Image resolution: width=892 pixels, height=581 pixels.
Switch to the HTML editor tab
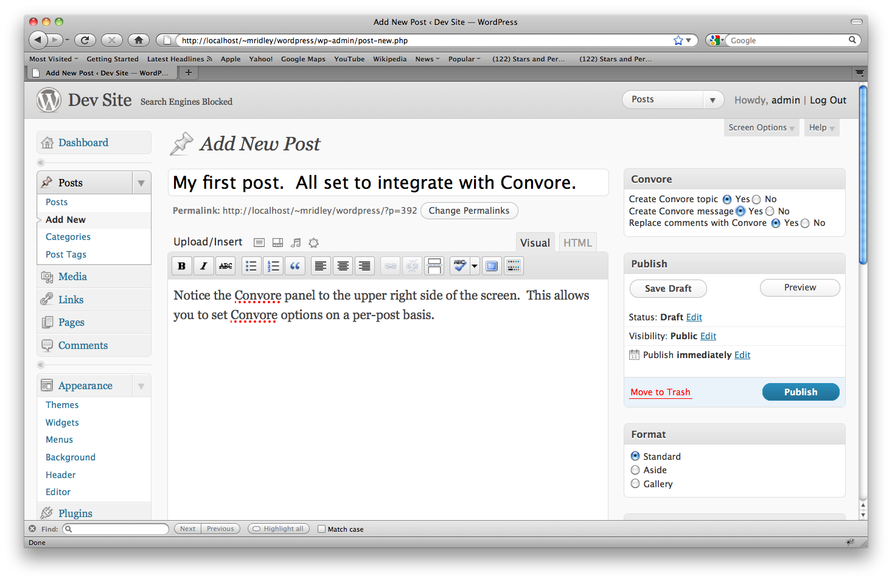(x=577, y=242)
